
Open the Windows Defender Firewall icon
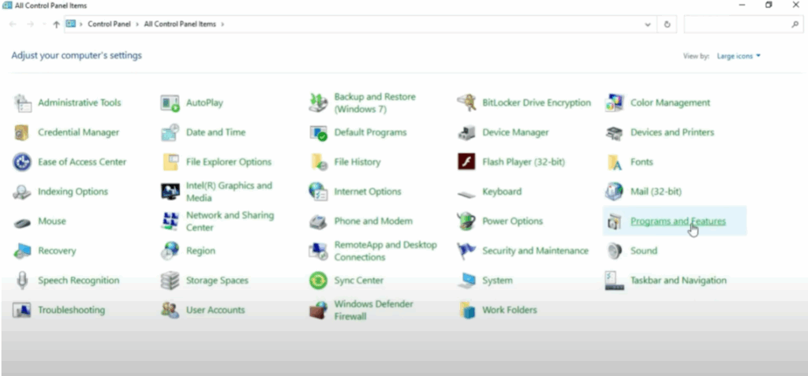click(x=318, y=310)
